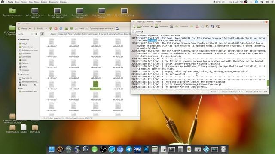Image resolution: width=275 pixels, height=154 pixels.
Task: Select Рабочий стол in sidebar
Action: point(27,47)
